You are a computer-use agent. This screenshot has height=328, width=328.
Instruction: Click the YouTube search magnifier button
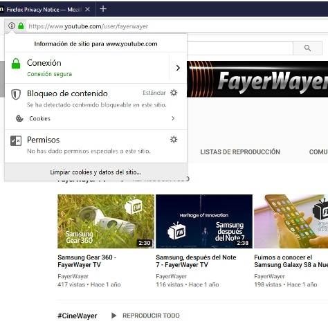tap(307, 48)
